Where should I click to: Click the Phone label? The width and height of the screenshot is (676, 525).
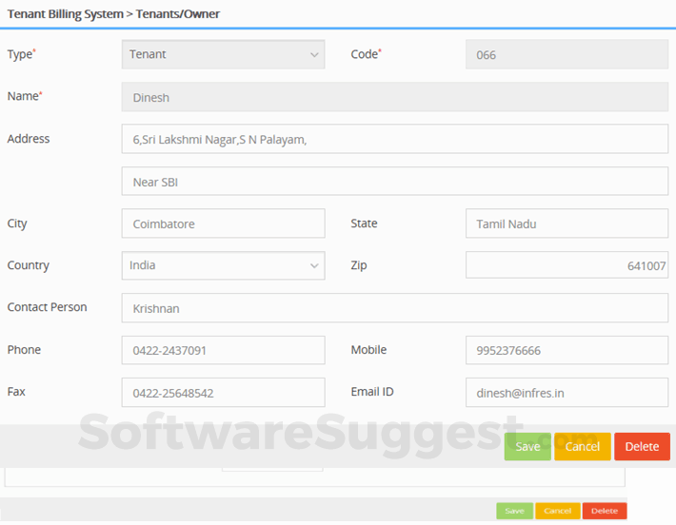coord(24,350)
